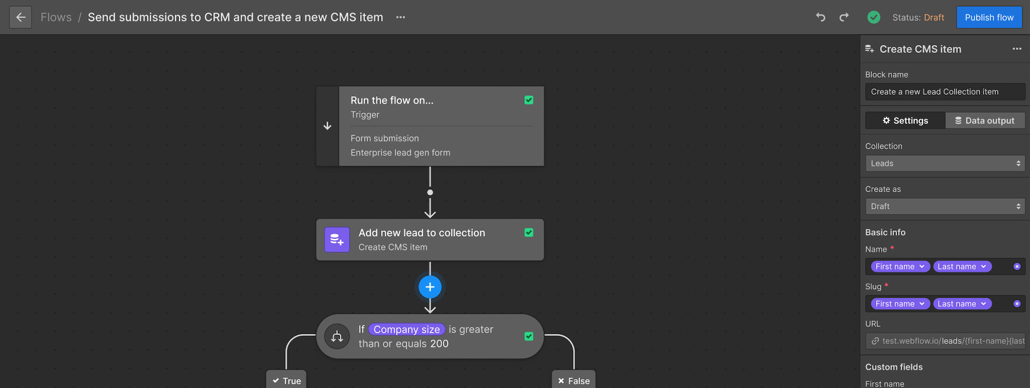Click the Block name input field
Image resolution: width=1030 pixels, height=388 pixels.
(945, 92)
